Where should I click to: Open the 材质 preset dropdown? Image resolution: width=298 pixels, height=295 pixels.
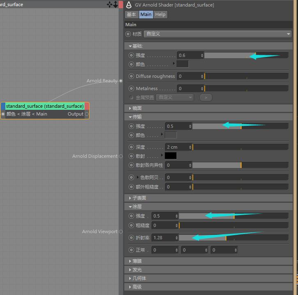pyautogui.click(x=218, y=34)
